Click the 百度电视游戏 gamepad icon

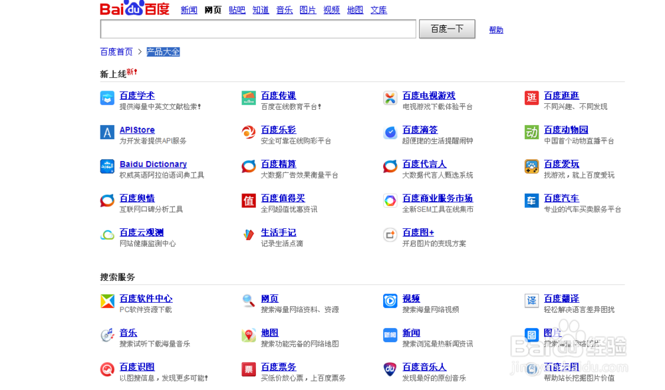coord(390,98)
